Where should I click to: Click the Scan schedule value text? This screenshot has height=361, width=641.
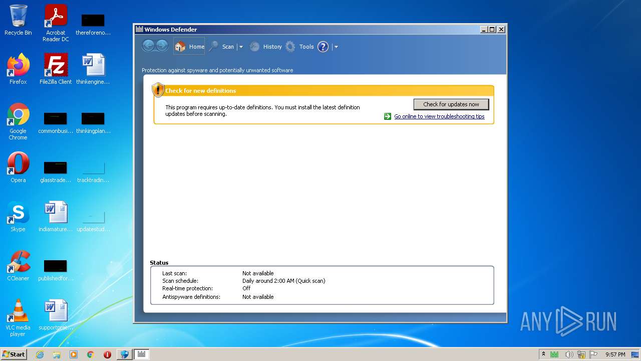pos(284,281)
